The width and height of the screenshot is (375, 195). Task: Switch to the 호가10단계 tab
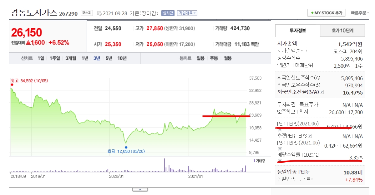[342, 31]
